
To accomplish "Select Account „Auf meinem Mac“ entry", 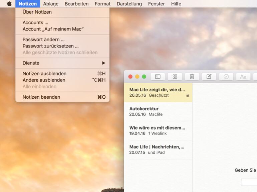I will (x=62, y=29).
